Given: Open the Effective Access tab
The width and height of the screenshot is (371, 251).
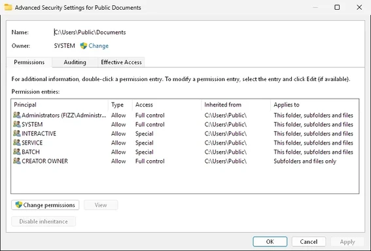Looking at the screenshot, I should pyautogui.click(x=121, y=62).
